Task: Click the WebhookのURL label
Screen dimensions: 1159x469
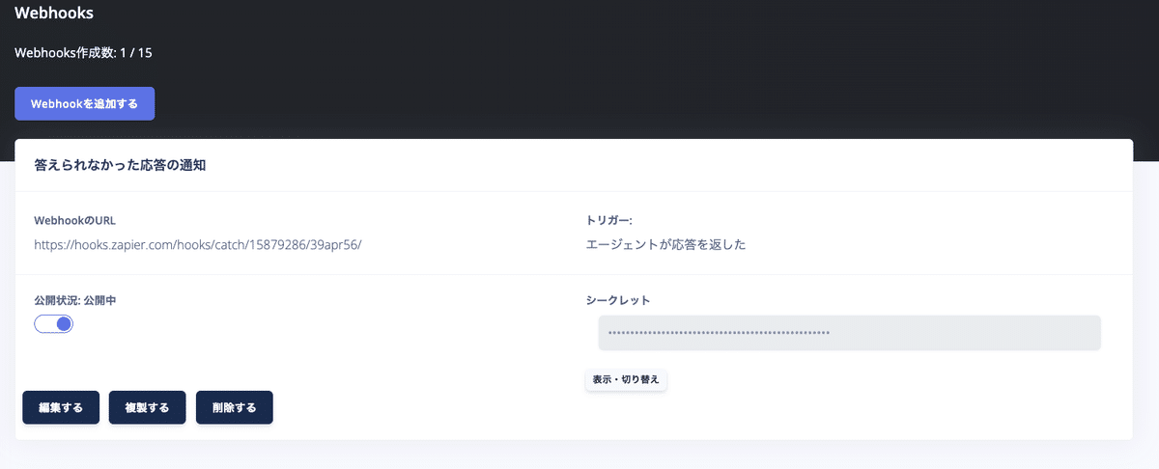Action: 75,220
